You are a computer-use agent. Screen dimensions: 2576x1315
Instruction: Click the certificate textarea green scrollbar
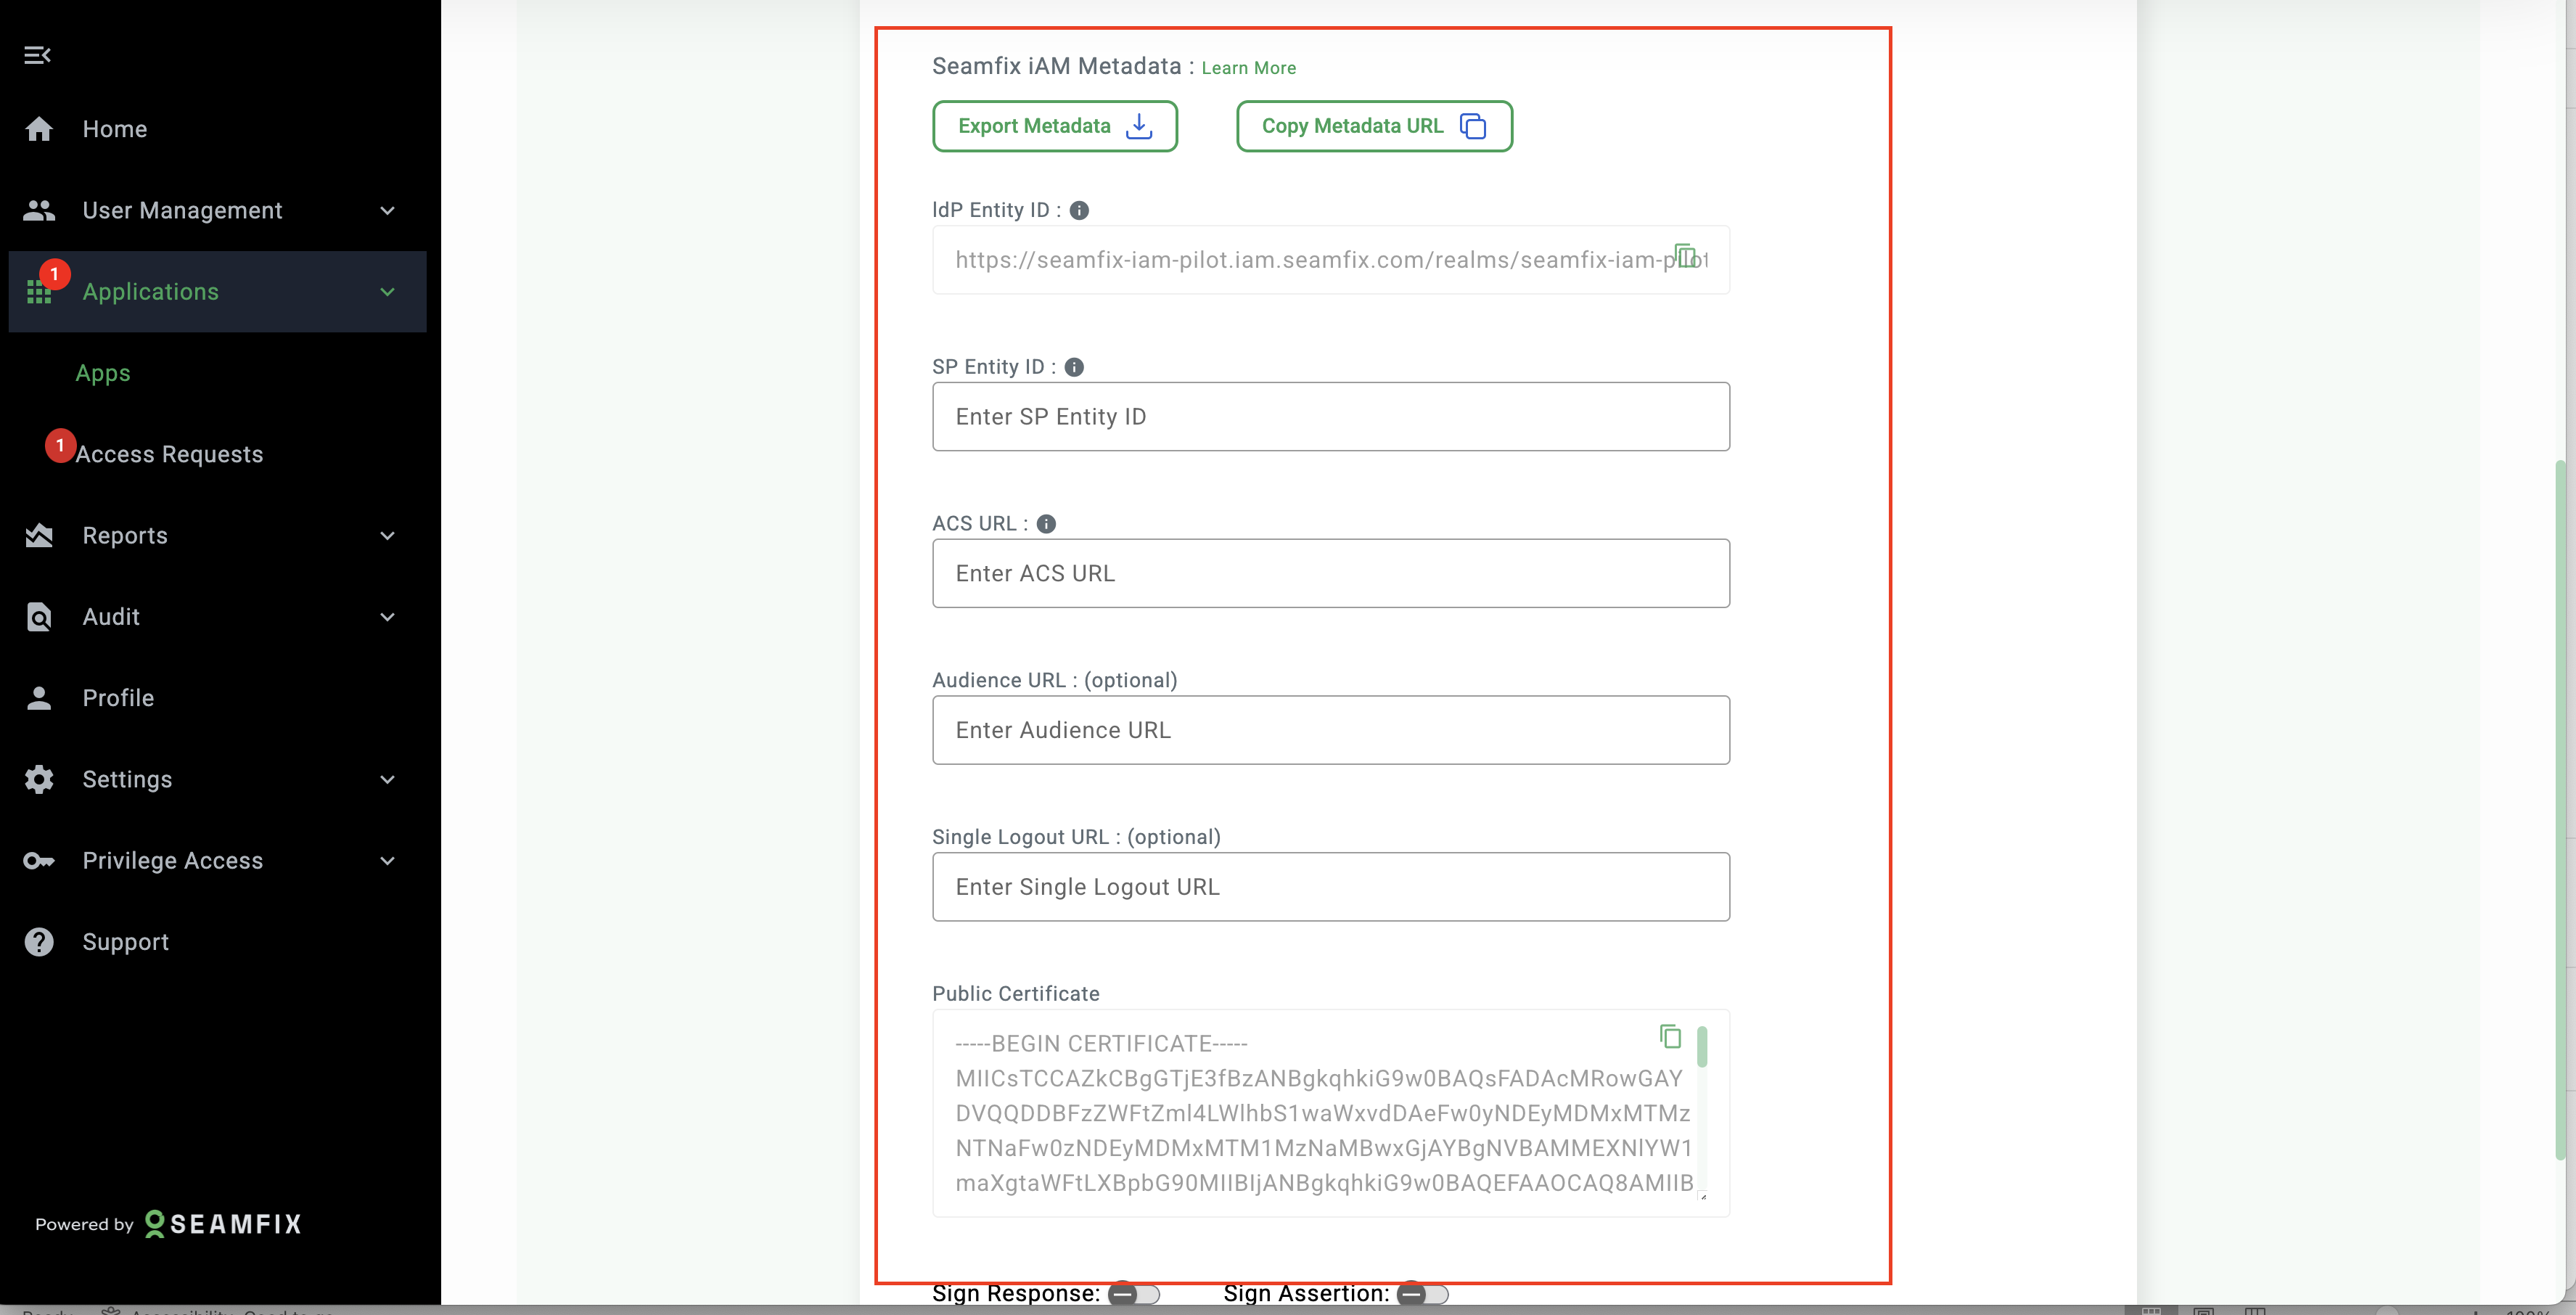click(1702, 1047)
